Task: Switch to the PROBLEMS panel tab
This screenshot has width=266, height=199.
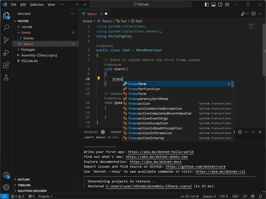Action: pyautogui.click(x=94, y=132)
